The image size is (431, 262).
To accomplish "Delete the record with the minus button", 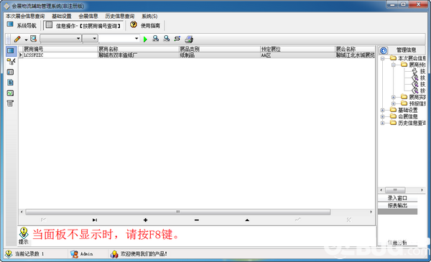I will tap(197, 220).
